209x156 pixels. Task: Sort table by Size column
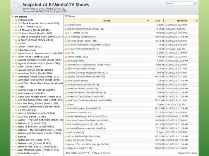coord(158,20)
